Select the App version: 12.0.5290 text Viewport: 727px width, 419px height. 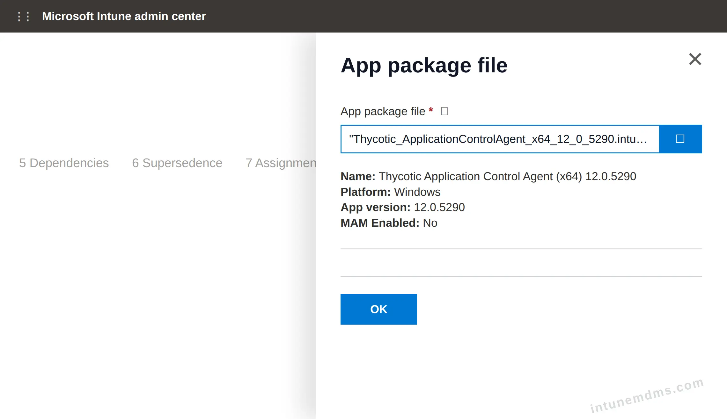pyautogui.click(x=402, y=207)
